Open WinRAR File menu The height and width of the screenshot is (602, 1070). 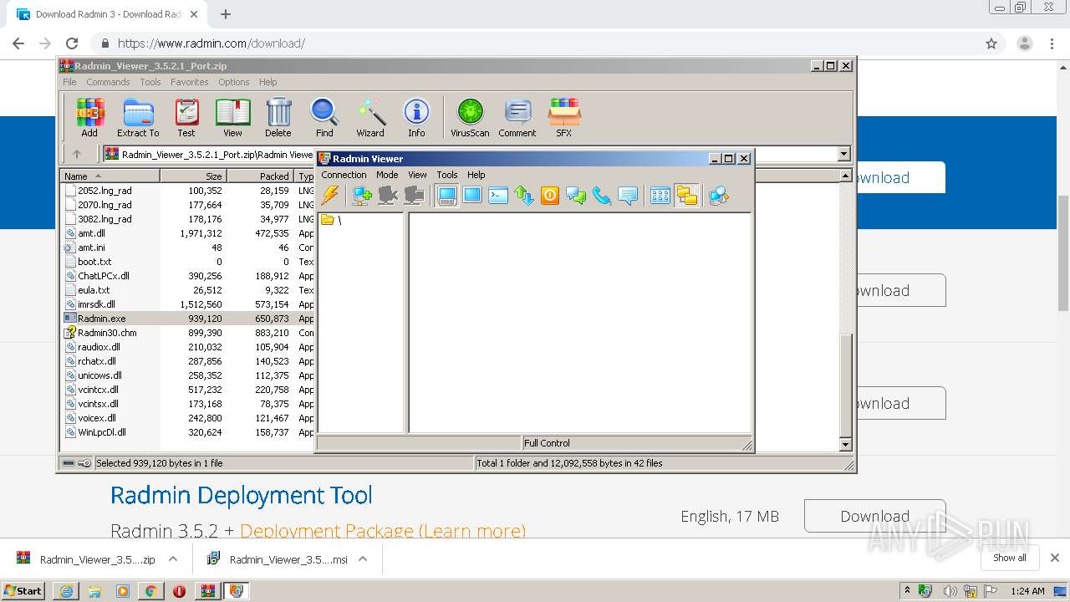click(69, 82)
